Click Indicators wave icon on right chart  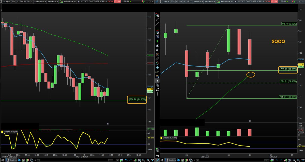tap(218, 2)
